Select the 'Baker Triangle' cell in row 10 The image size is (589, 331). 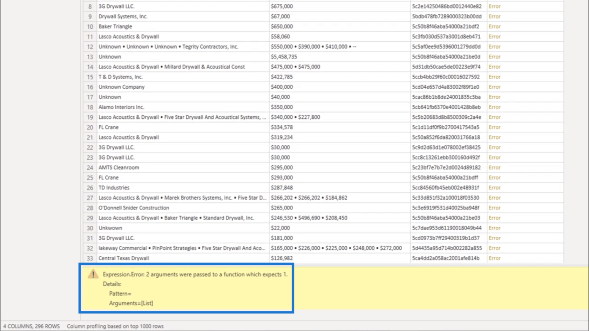(x=183, y=27)
